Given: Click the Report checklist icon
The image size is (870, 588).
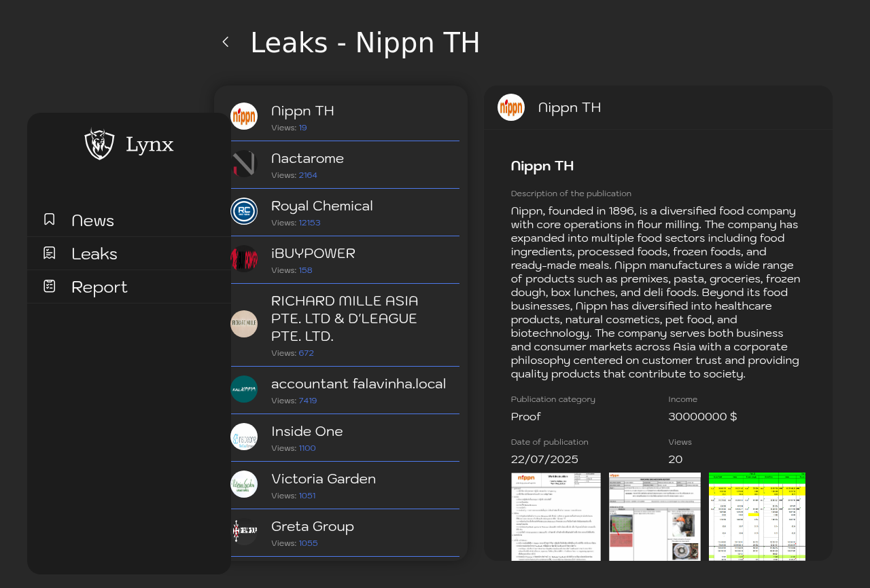Looking at the screenshot, I should tap(50, 286).
